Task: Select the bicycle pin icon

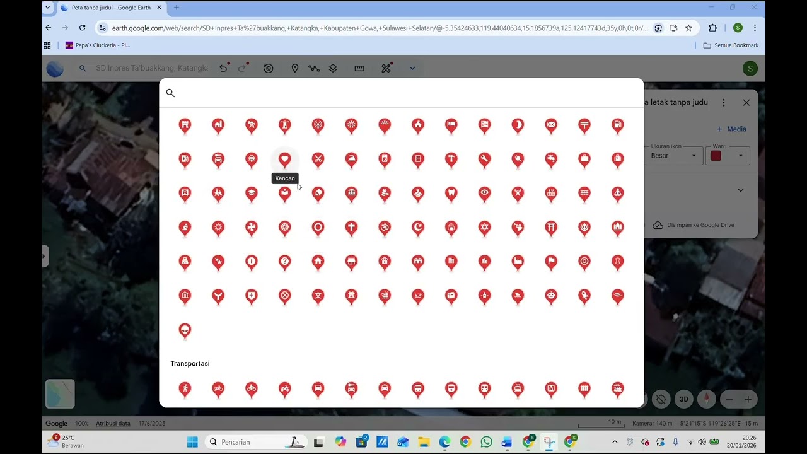Action: click(218, 389)
